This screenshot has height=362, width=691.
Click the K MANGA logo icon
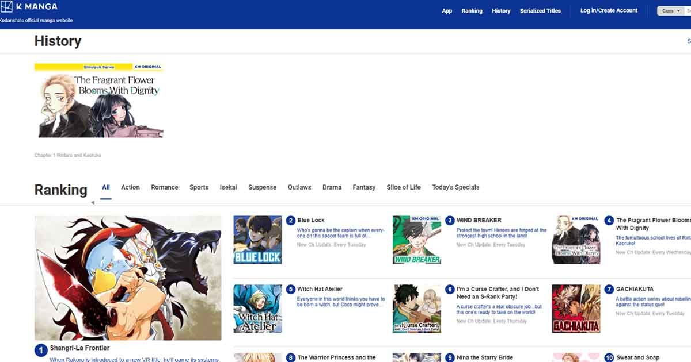tap(7, 7)
